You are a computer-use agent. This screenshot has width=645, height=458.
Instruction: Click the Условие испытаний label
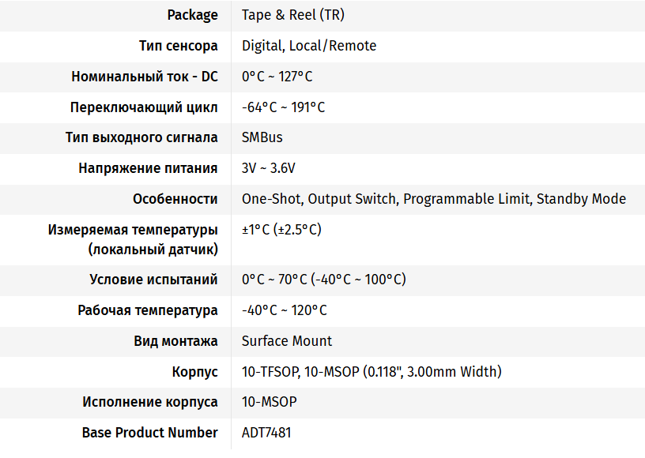pos(153,280)
